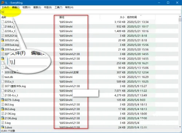Click the size value 253 KB
182x133 pixels.
point(121,63)
